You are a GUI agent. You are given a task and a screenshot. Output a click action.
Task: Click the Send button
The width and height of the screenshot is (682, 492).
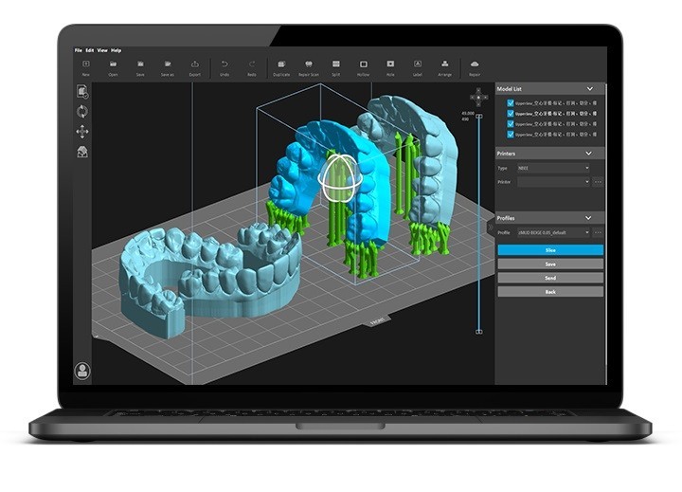pyautogui.click(x=549, y=278)
